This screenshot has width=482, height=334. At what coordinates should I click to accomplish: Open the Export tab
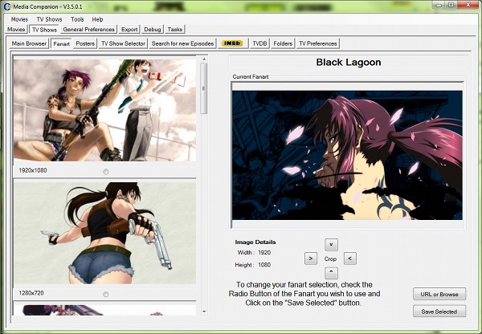click(129, 30)
